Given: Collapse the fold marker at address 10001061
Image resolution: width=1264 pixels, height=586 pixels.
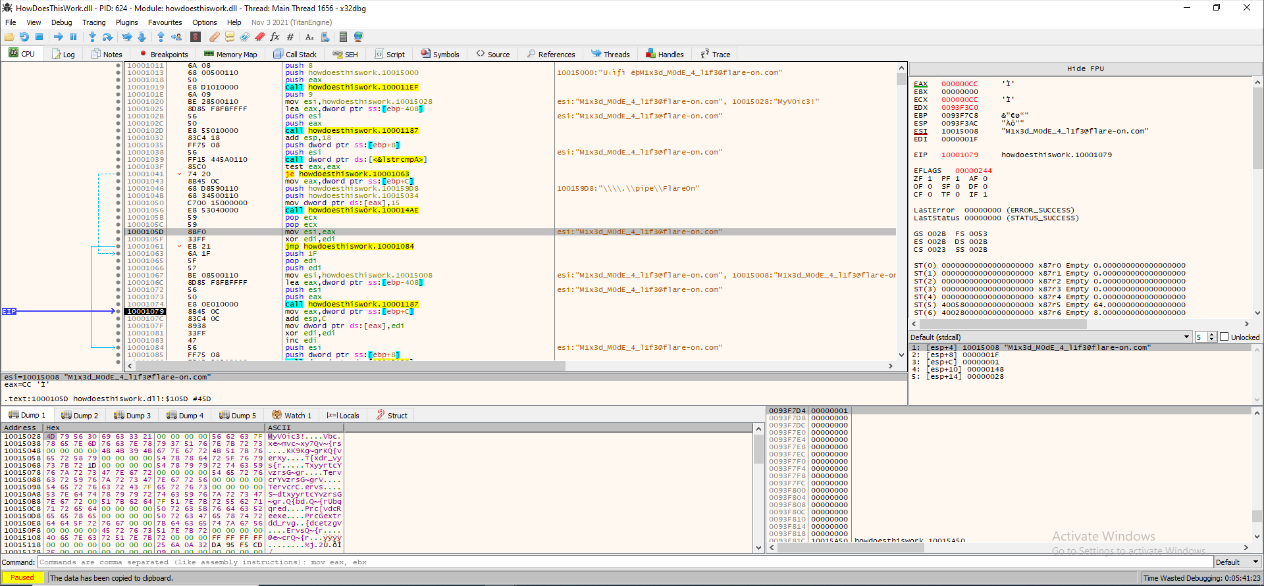Looking at the screenshot, I should tap(179, 246).
